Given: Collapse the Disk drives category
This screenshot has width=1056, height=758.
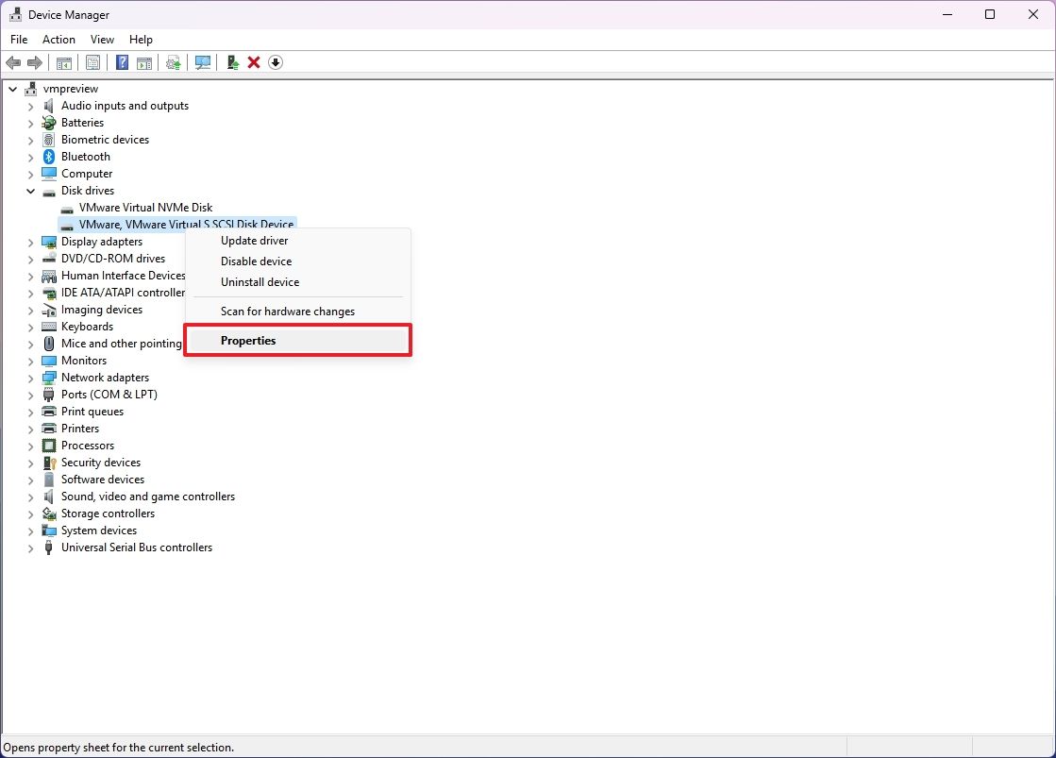Looking at the screenshot, I should point(30,191).
